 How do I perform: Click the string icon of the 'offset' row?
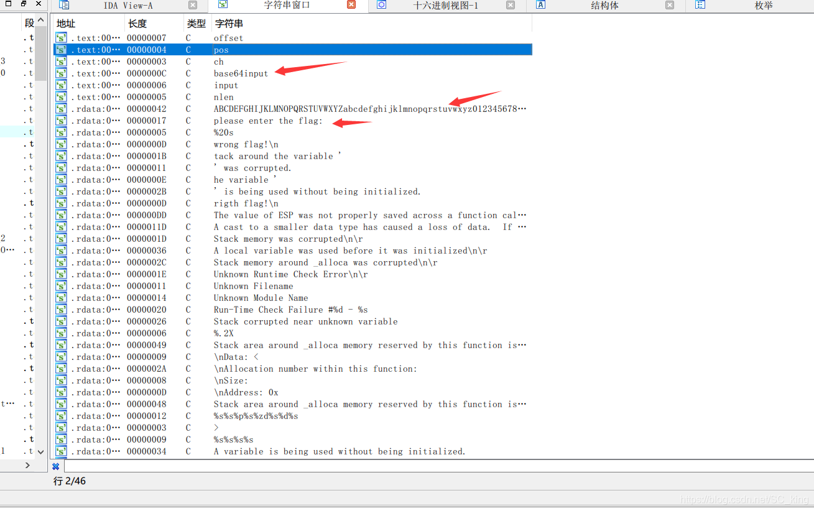coord(61,38)
